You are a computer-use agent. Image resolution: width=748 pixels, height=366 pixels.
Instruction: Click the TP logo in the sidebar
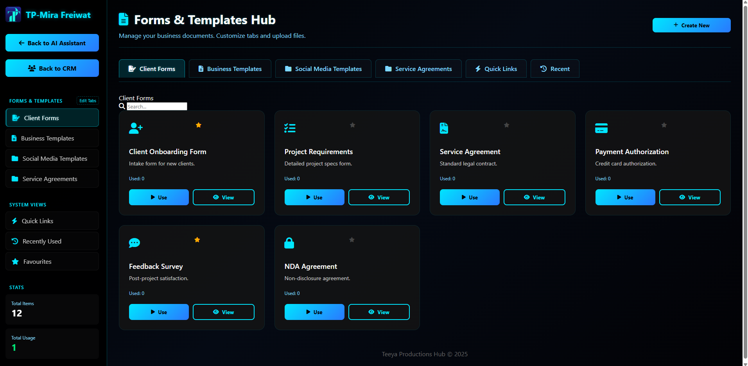[13, 14]
